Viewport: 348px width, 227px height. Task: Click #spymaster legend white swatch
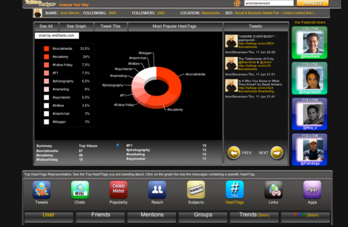point(46,98)
